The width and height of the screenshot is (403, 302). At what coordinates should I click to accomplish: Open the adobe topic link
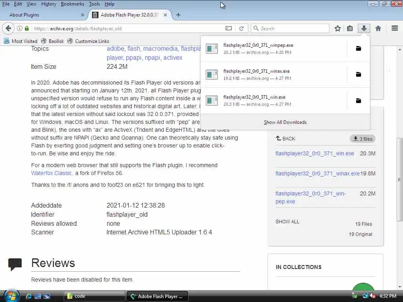[x=115, y=48]
